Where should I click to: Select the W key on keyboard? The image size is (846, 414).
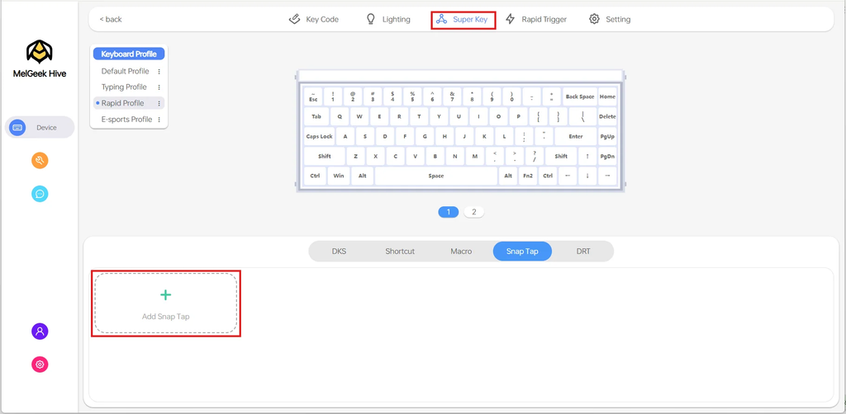point(359,116)
